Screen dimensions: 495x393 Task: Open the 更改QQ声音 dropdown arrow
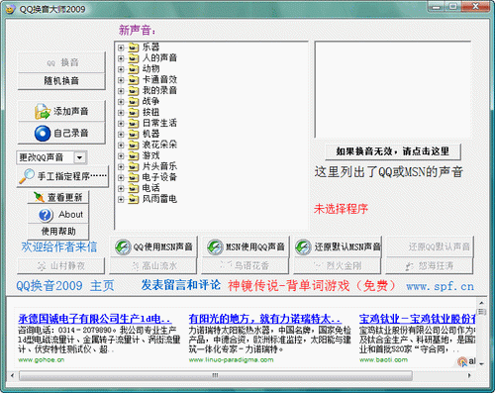pyautogui.click(x=80, y=157)
